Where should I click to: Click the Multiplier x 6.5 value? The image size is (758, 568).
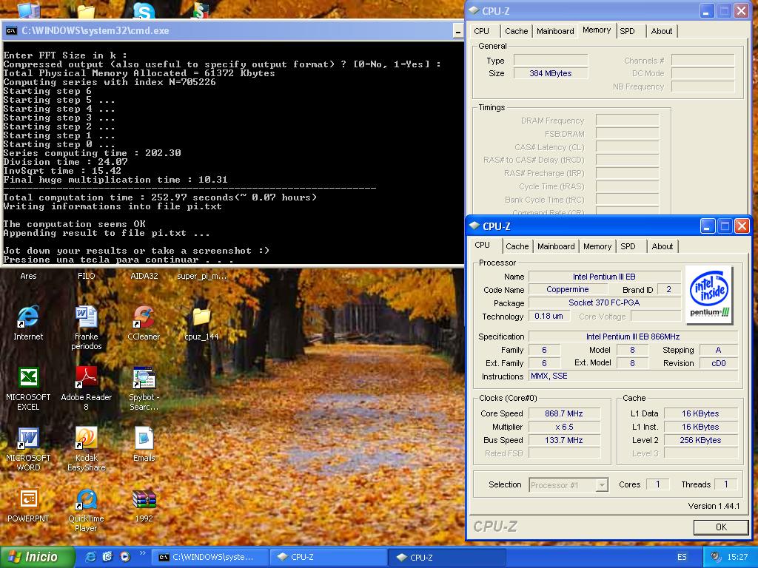point(563,427)
